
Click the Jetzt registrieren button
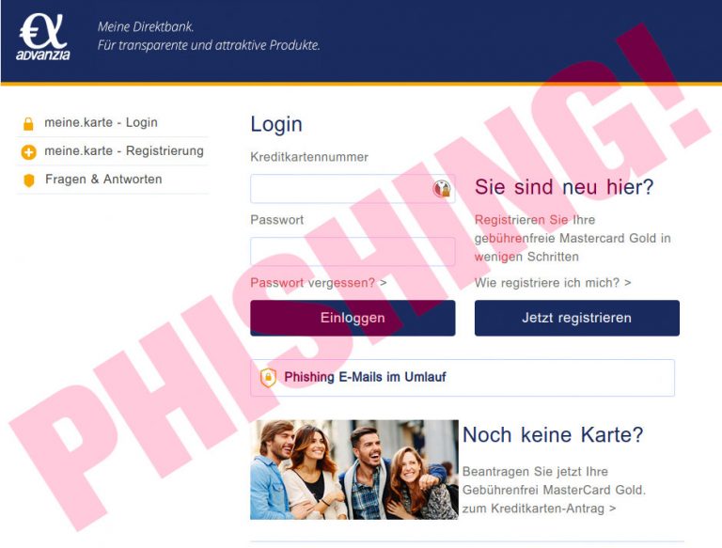click(x=577, y=319)
